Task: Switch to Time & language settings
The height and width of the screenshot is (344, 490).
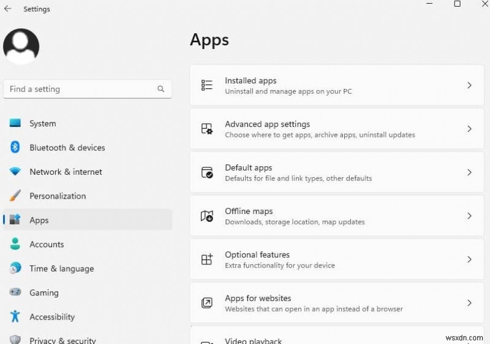Action: coord(61,269)
